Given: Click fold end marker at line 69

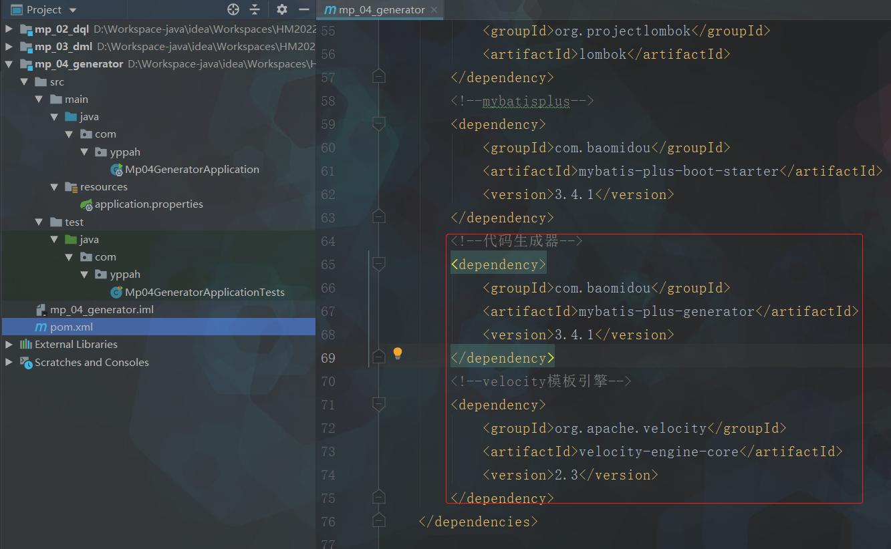Looking at the screenshot, I should point(379,357).
